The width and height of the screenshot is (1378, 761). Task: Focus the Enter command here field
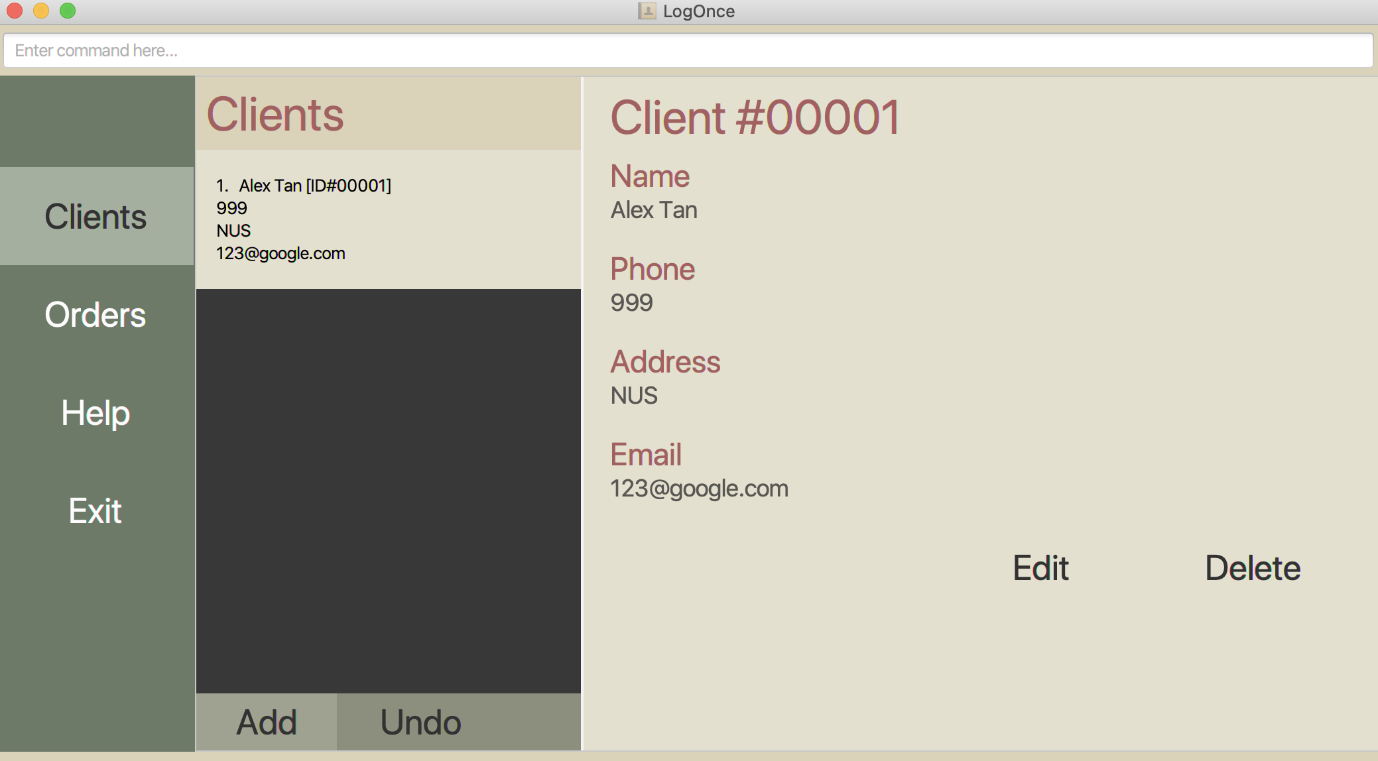click(x=688, y=50)
